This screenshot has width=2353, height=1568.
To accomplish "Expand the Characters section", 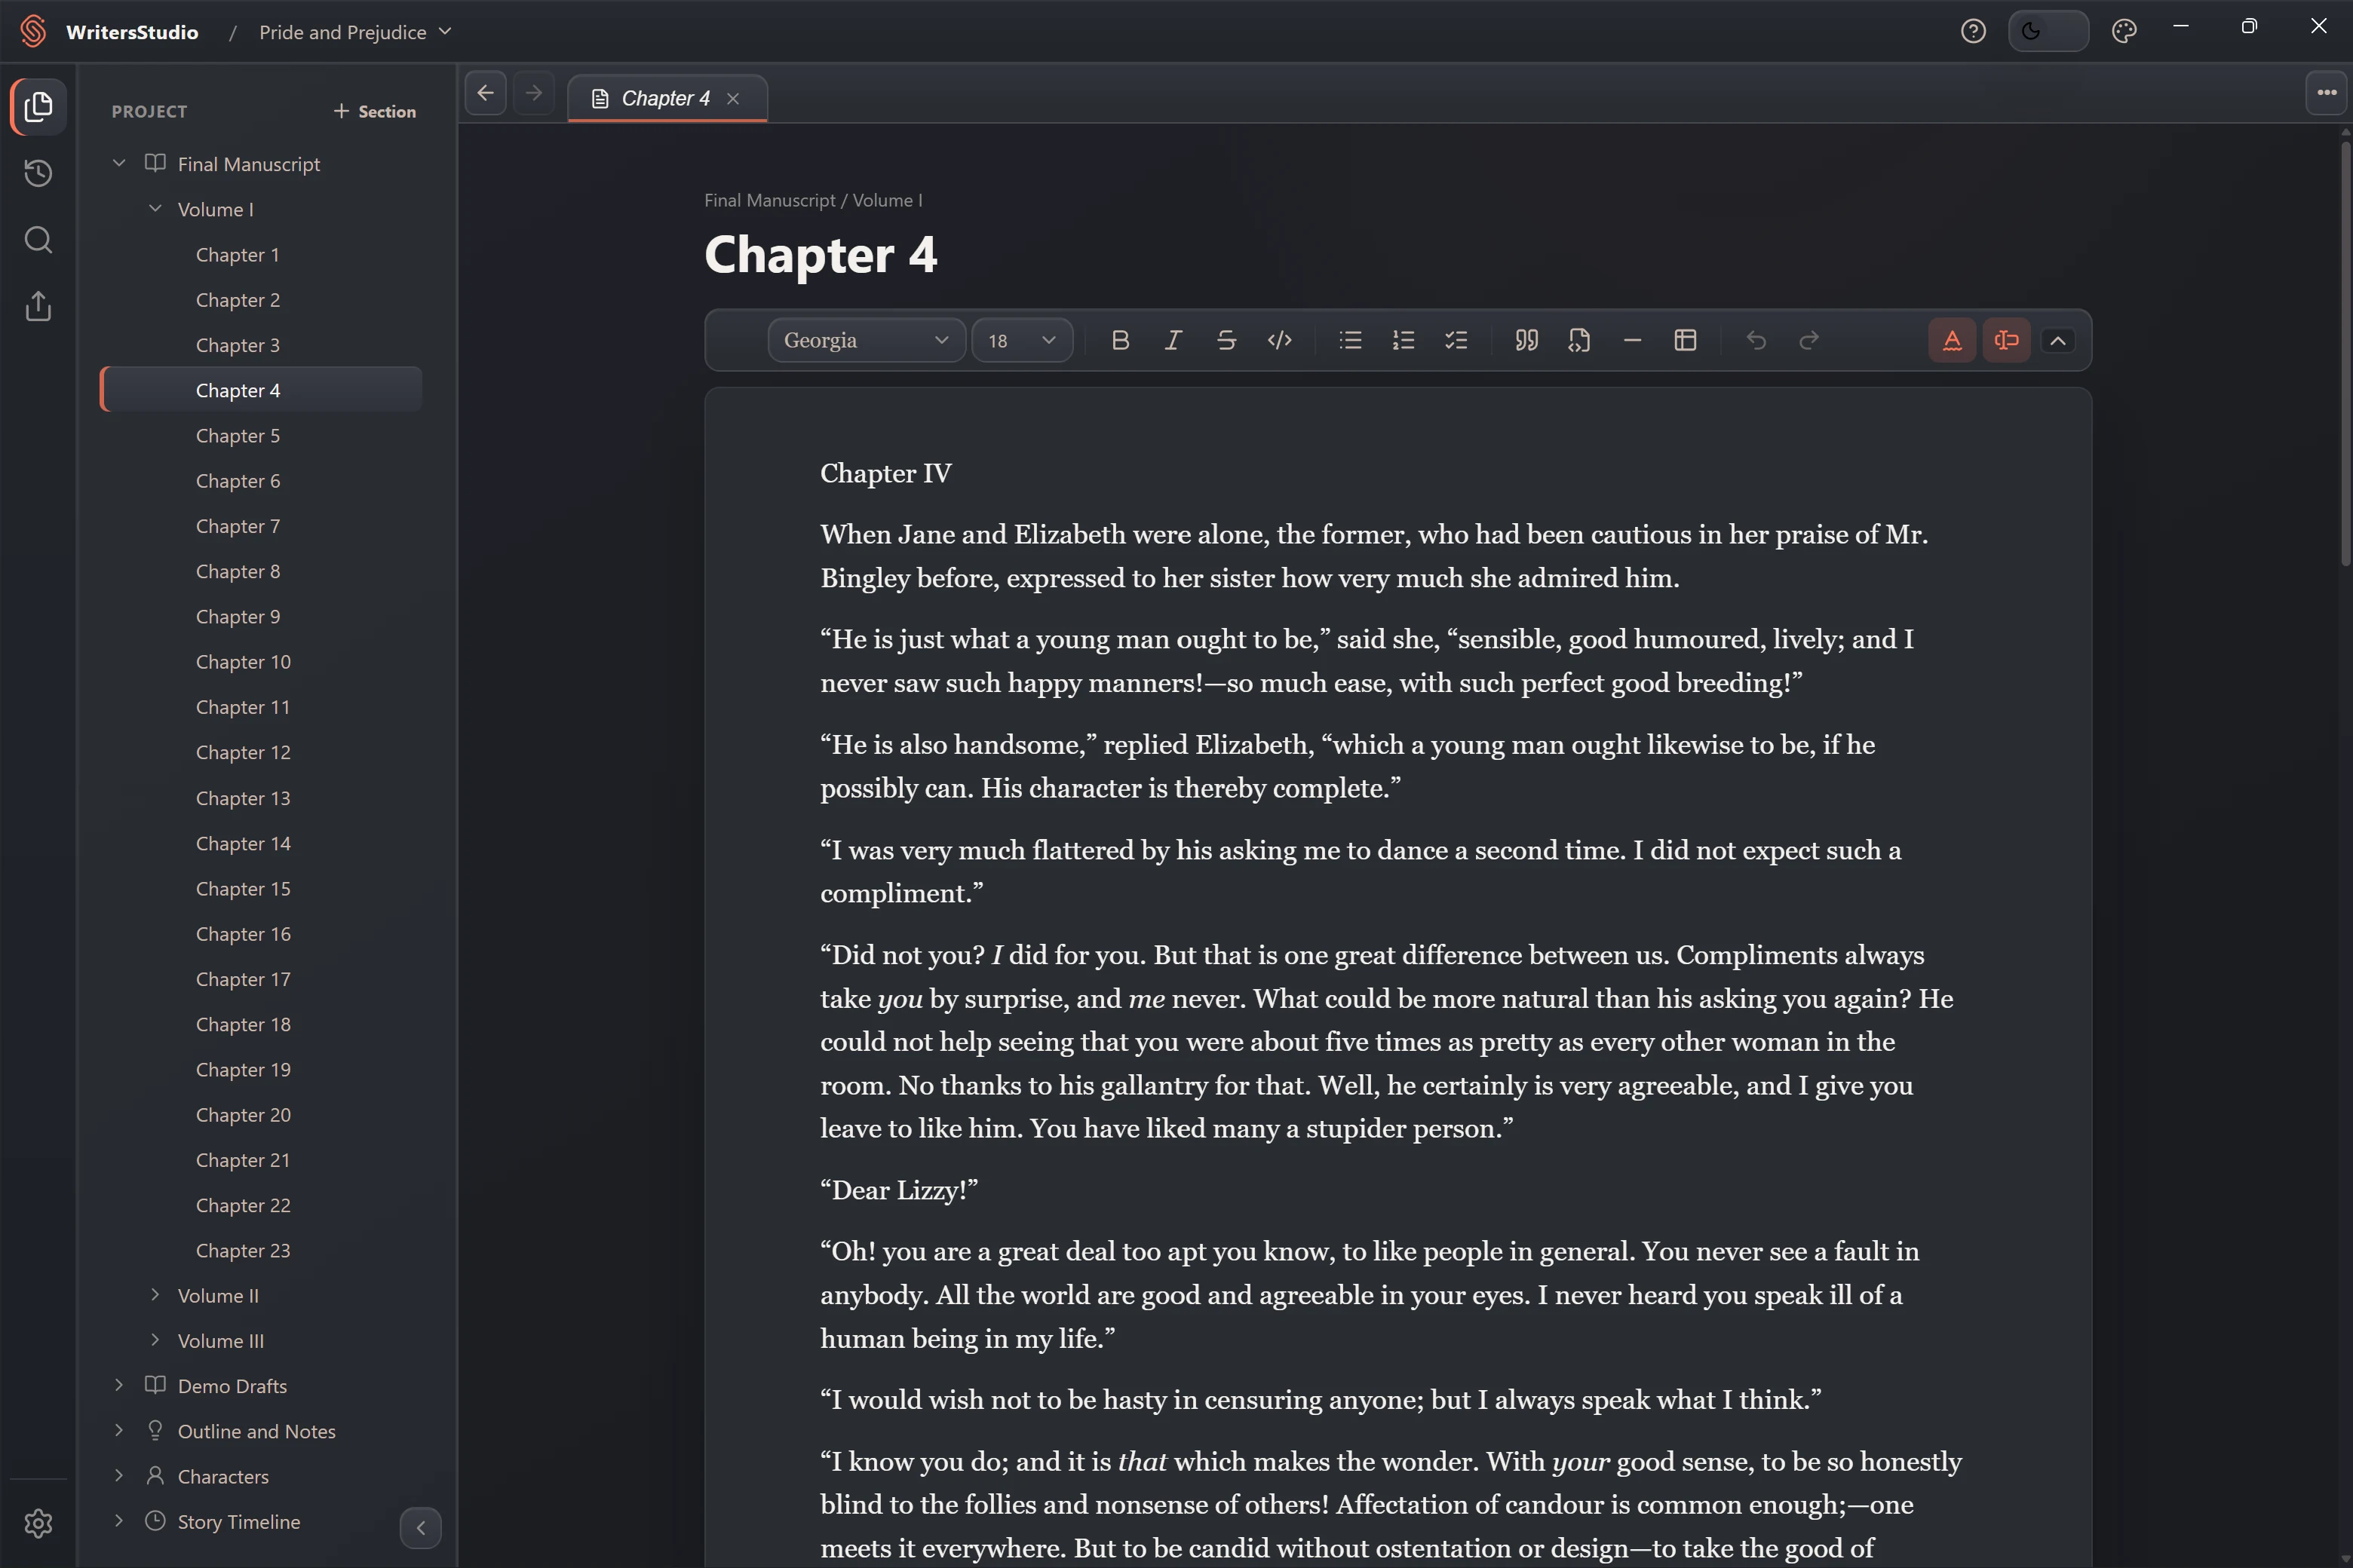I will [x=119, y=1476].
